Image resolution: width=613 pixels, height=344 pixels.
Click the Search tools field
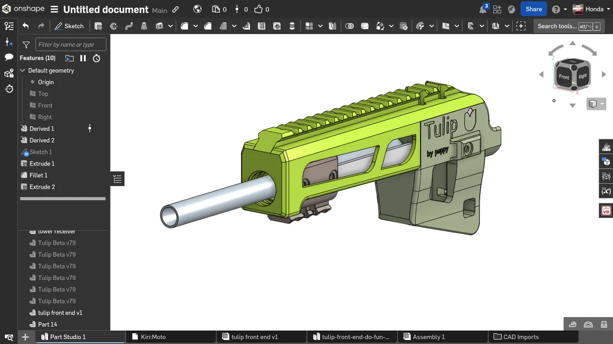569,26
